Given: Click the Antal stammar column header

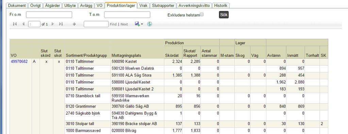Looking at the screenshot, I should (209, 53).
